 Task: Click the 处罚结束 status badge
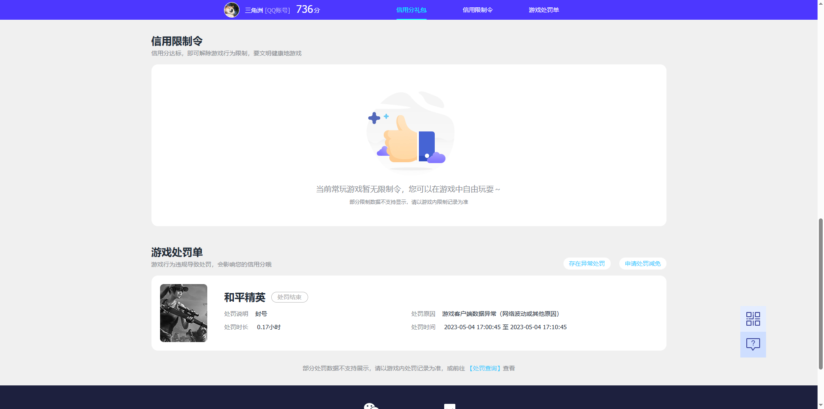pyautogui.click(x=289, y=297)
